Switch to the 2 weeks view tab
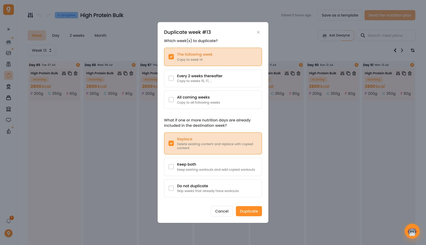 point(77,35)
